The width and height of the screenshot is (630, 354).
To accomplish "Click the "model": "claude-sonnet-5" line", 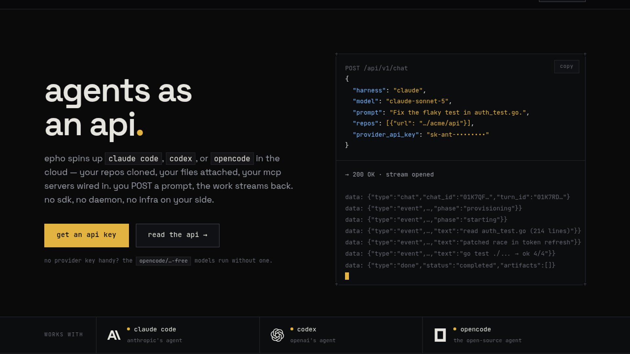I will click(402, 101).
